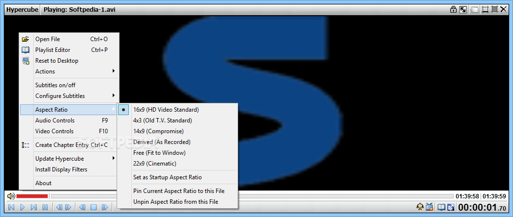Click the blue arrow-out icon near the timer
This screenshot has width=513, height=217.
pos(451,207)
